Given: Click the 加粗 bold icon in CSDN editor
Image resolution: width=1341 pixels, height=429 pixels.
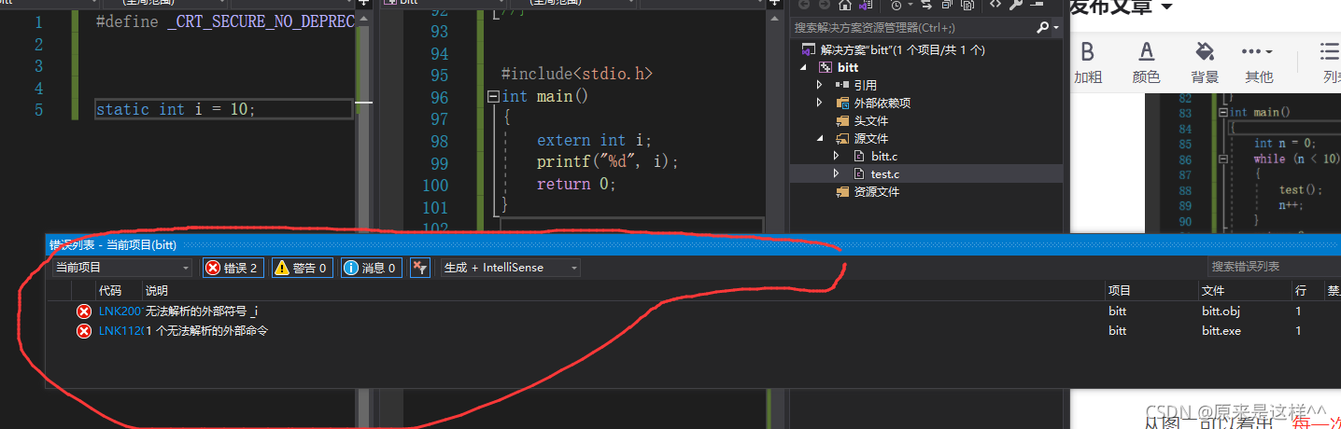Looking at the screenshot, I should [x=1087, y=52].
